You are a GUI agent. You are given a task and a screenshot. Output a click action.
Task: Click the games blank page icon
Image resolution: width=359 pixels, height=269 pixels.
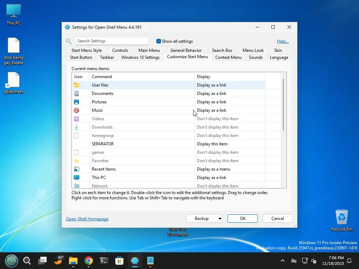pos(76,152)
